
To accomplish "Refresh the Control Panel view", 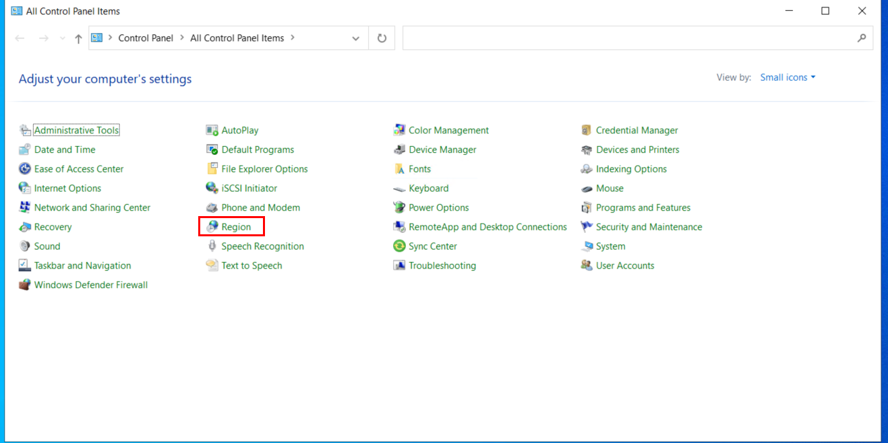I will tap(382, 38).
